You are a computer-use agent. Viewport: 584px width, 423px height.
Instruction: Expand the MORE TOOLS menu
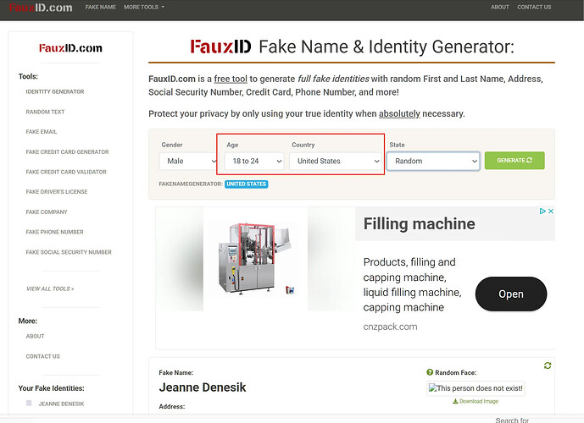tap(144, 7)
